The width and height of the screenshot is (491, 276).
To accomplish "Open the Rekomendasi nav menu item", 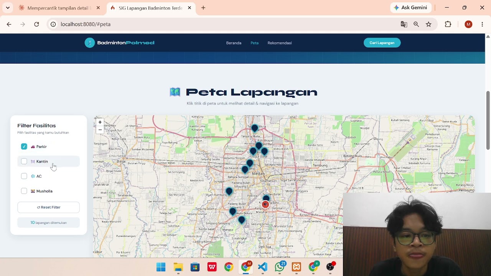I will tap(280, 43).
